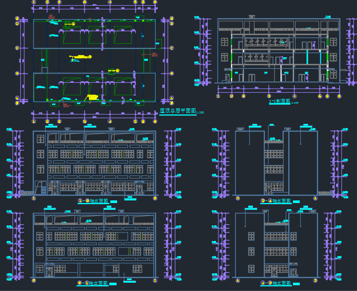Select the yellow hatched block near roof plan bottom
This screenshot has width=357, height=291.
point(93,97)
